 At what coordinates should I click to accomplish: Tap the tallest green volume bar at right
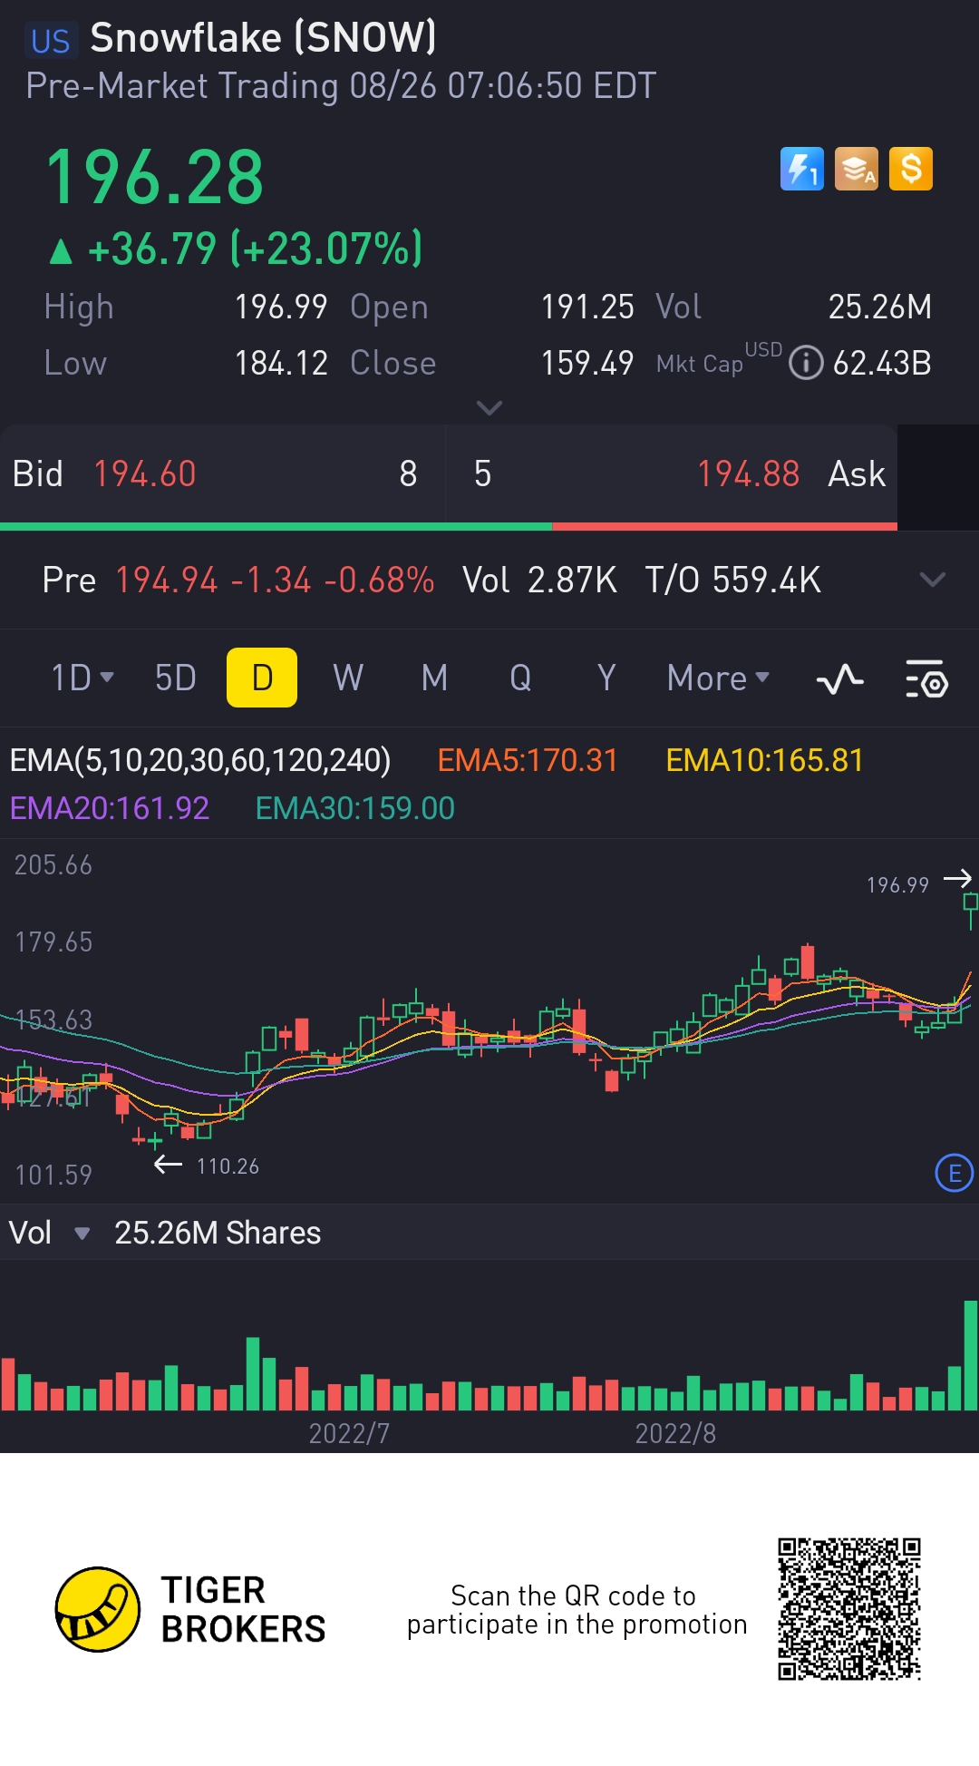971,1355
